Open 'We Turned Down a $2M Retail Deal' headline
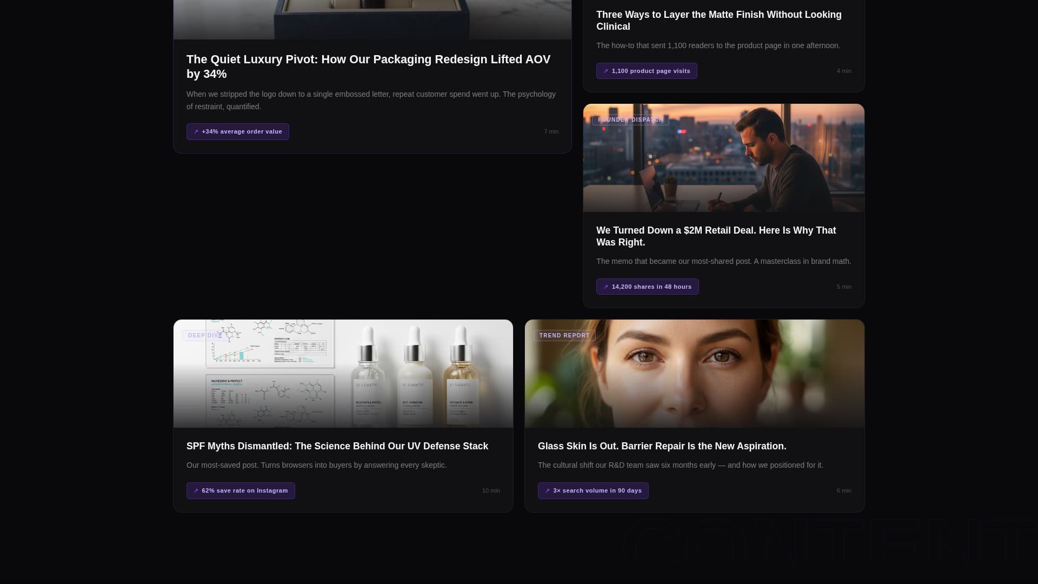This screenshot has height=584, width=1038. pos(716,236)
